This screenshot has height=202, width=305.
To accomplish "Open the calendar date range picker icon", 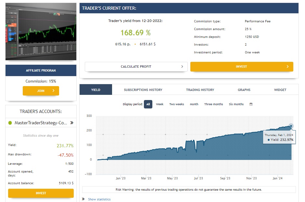I will 251,104.
